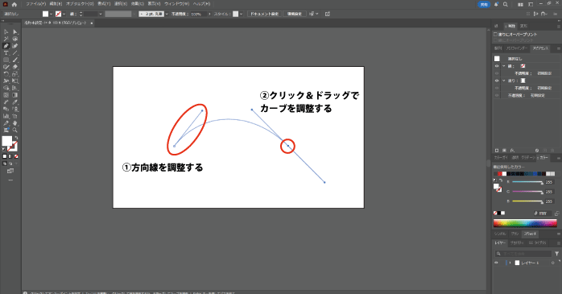The height and width of the screenshot is (294, 562).
Task: Select the Hand tool
Action: tap(15, 123)
